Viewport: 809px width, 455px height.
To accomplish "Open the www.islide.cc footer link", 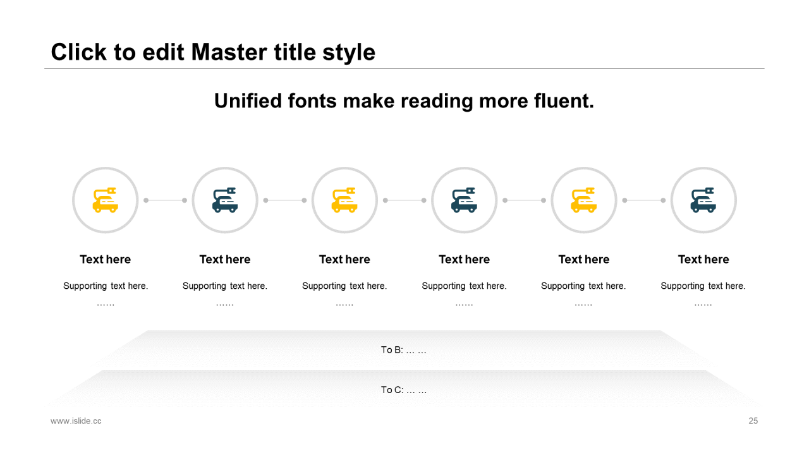I will point(76,421).
